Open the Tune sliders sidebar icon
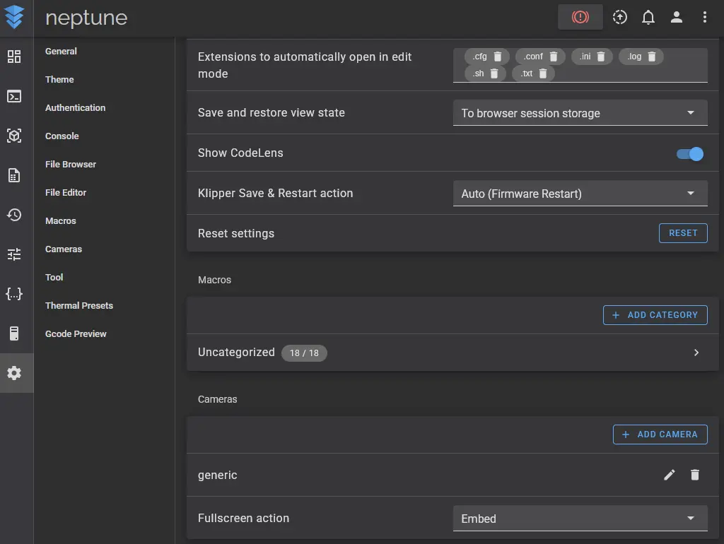The width and height of the screenshot is (724, 544). pos(14,254)
